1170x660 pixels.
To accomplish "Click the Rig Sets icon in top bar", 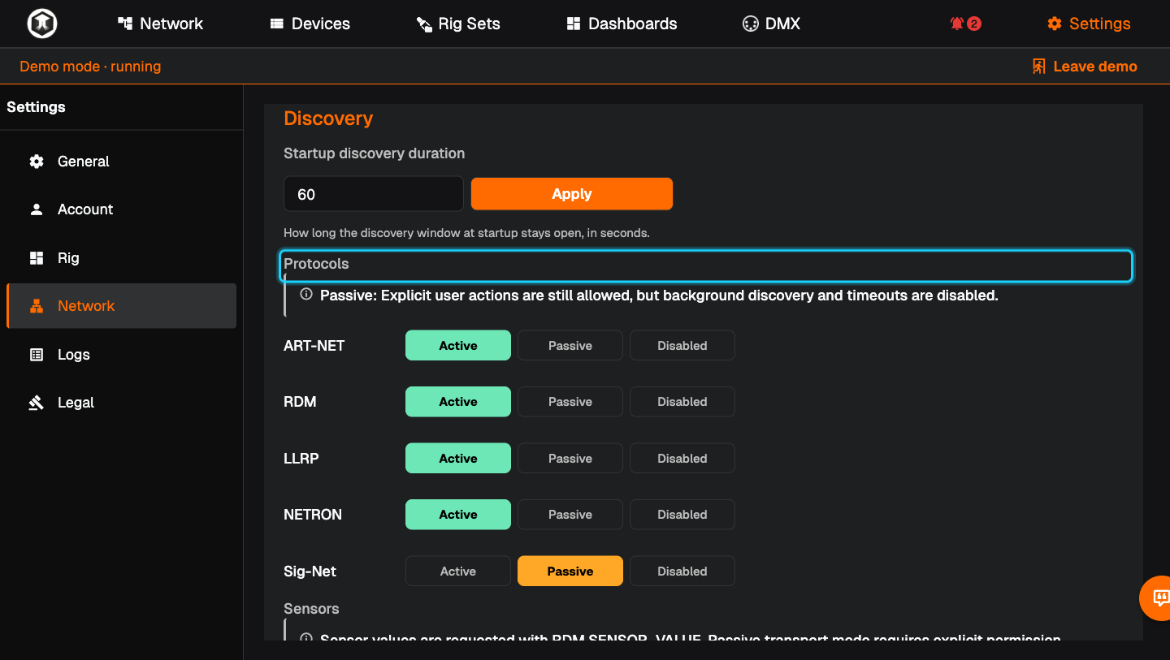I will tap(424, 24).
